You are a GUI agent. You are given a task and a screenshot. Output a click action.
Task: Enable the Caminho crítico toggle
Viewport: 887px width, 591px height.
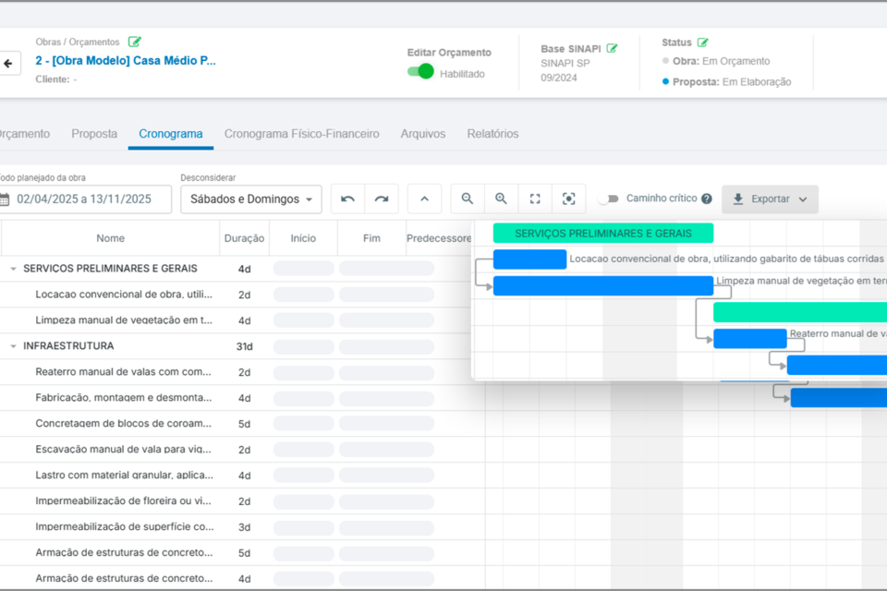[x=609, y=199]
